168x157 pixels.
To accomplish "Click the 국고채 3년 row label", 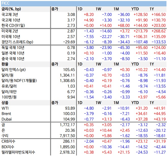I will tap(10, 14).
